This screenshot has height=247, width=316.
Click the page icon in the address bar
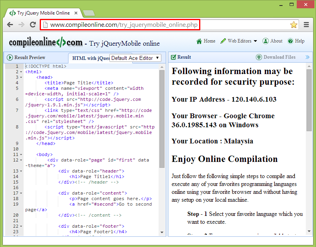pos(46,24)
